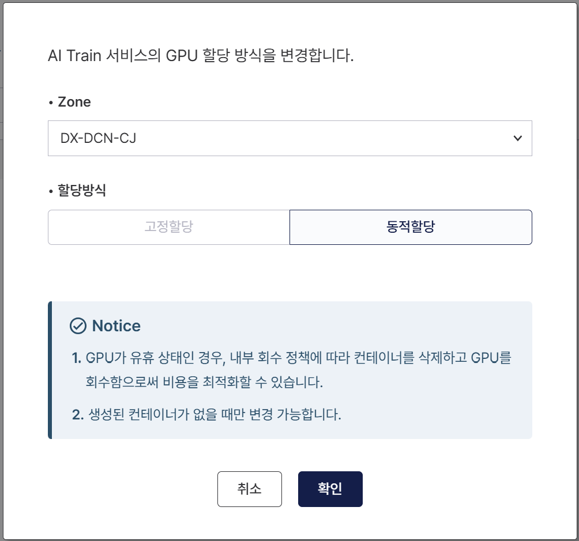Click the currently selected 동적할당 button
579x541 pixels.
[411, 227]
